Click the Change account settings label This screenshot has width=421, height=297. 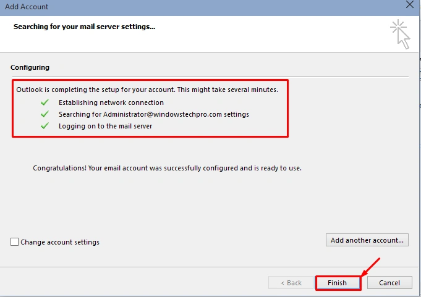[60, 242]
